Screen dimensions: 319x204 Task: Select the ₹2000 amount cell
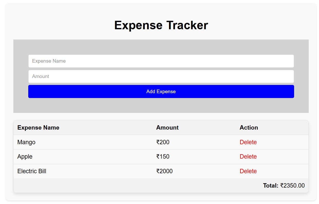(x=194, y=171)
